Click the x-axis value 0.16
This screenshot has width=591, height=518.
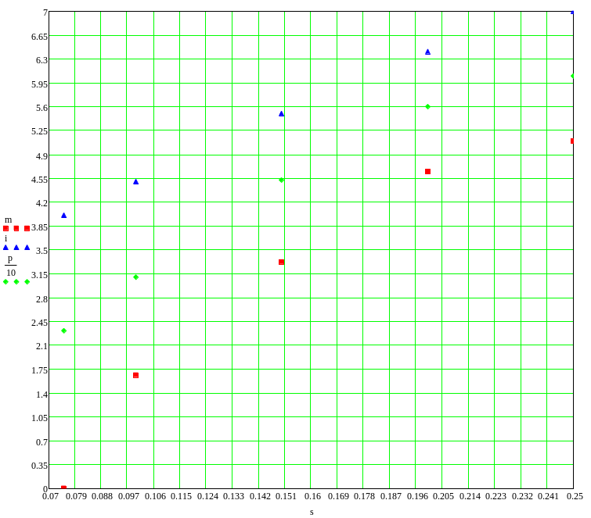[312, 496]
